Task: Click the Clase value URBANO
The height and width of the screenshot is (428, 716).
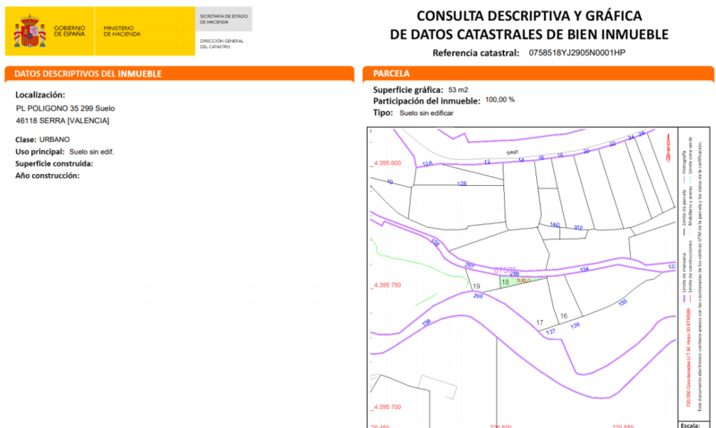Action: coord(55,139)
